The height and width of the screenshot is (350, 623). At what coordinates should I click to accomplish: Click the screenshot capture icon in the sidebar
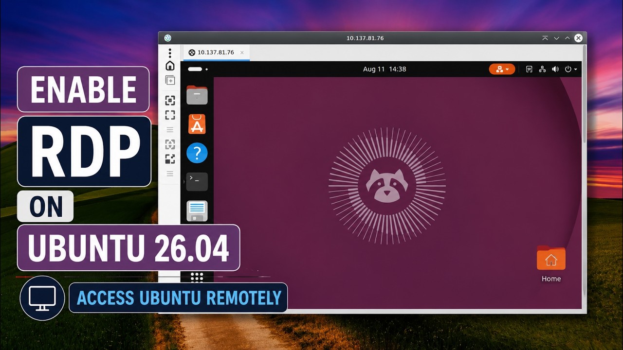tap(170, 101)
